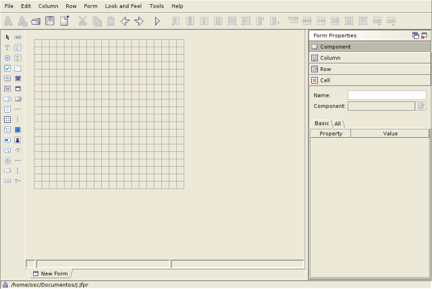Click the Name input field
This screenshot has width=432, height=289.
click(387, 95)
